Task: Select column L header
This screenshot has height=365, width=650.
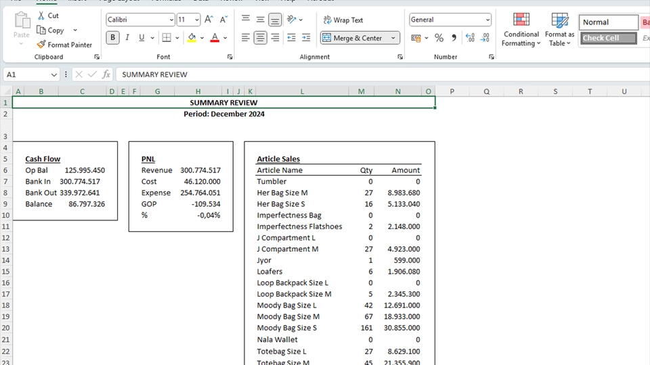Action: coord(302,91)
